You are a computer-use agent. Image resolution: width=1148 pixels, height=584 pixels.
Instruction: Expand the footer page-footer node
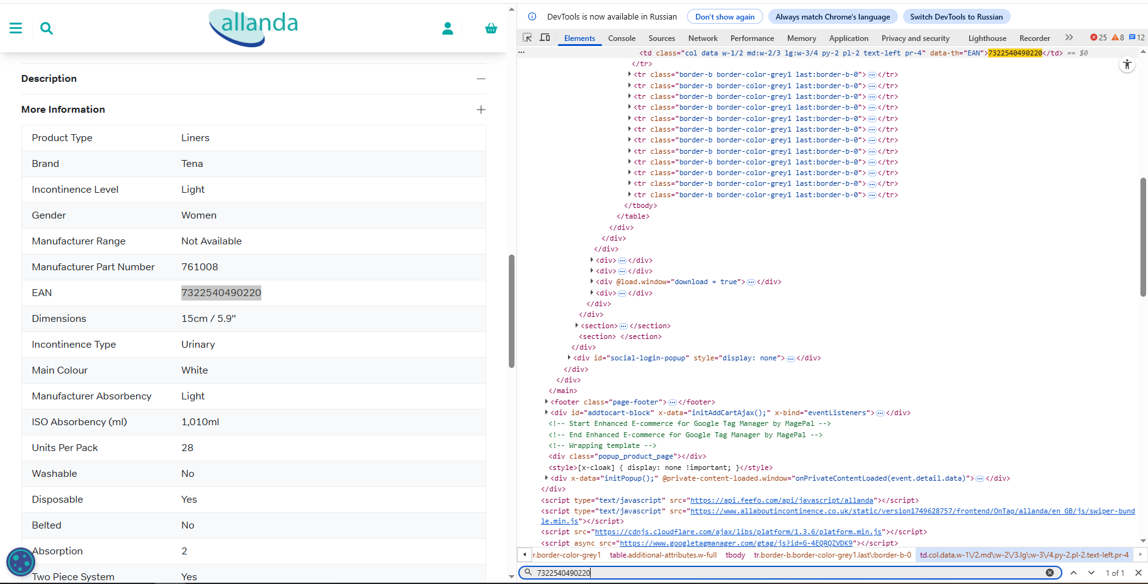[547, 402]
